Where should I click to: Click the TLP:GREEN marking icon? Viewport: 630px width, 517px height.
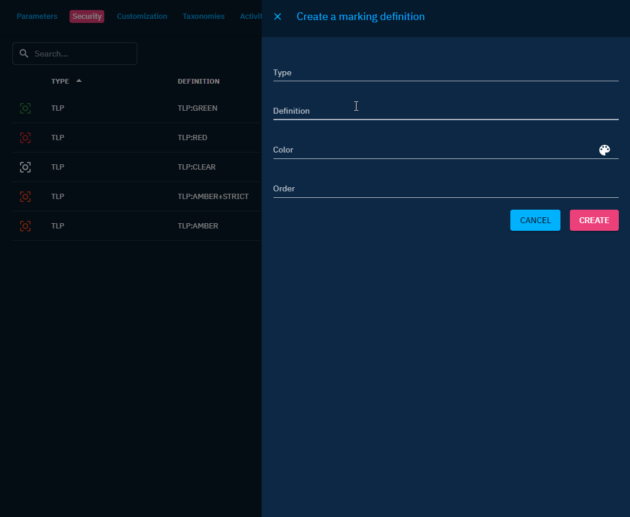pos(25,108)
